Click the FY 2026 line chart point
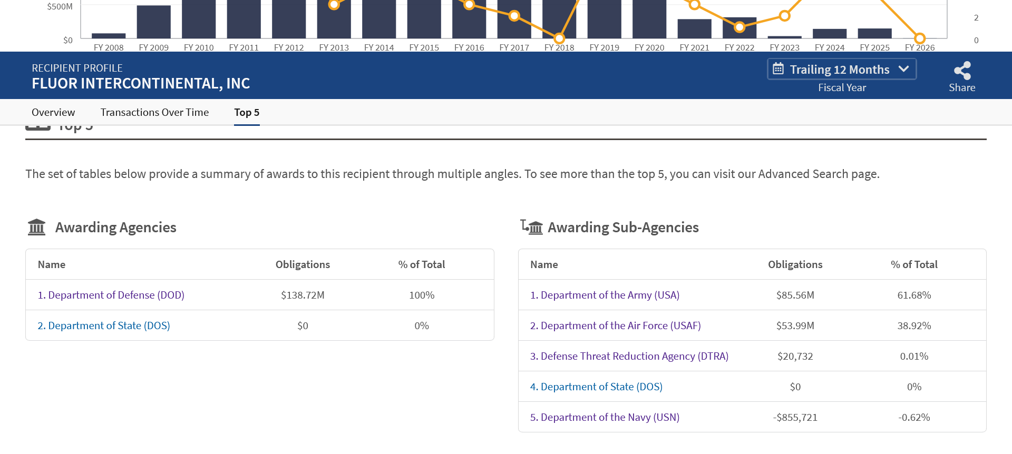1012x454 pixels. click(920, 38)
